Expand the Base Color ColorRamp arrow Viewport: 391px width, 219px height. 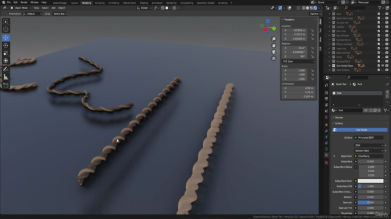coord(334,156)
